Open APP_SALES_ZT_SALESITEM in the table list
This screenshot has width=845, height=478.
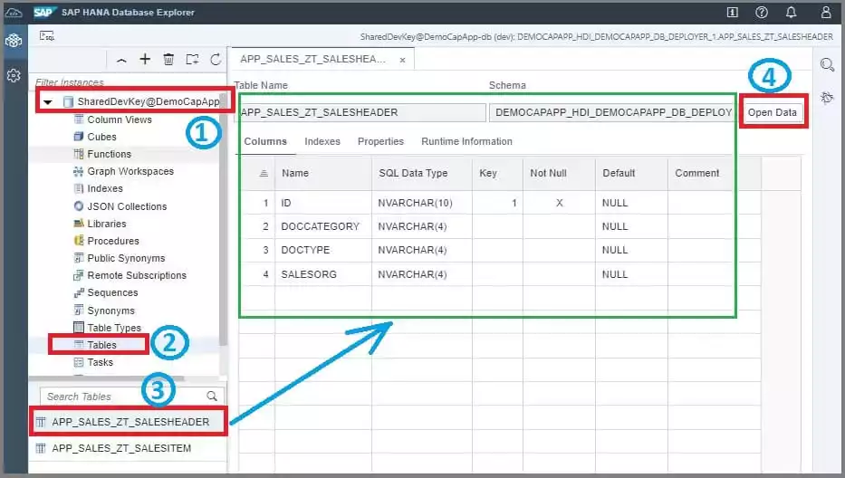click(128, 448)
